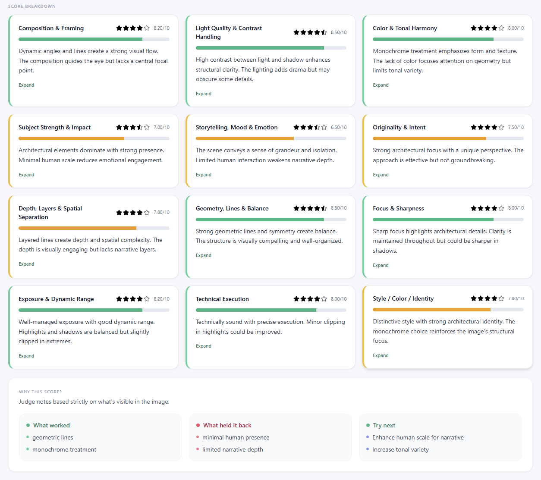Click the star rating for Exposure & Dynamic Range

133,299
